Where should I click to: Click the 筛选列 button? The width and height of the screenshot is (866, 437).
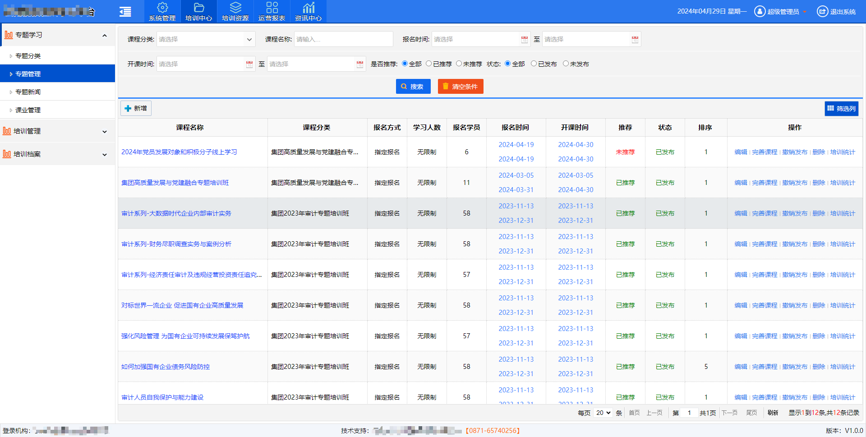pyautogui.click(x=842, y=109)
